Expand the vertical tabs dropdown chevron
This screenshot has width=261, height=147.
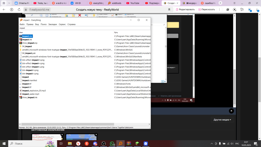coord(9,3)
